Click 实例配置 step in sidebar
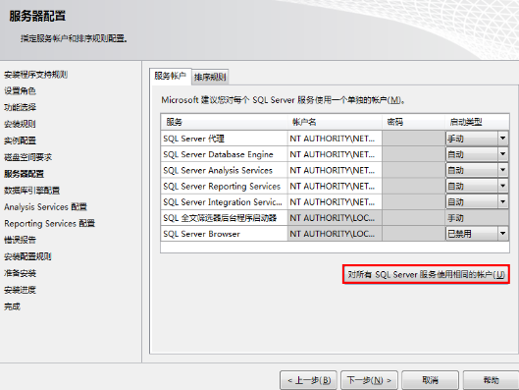The width and height of the screenshot is (519, 390). point(20,140)
